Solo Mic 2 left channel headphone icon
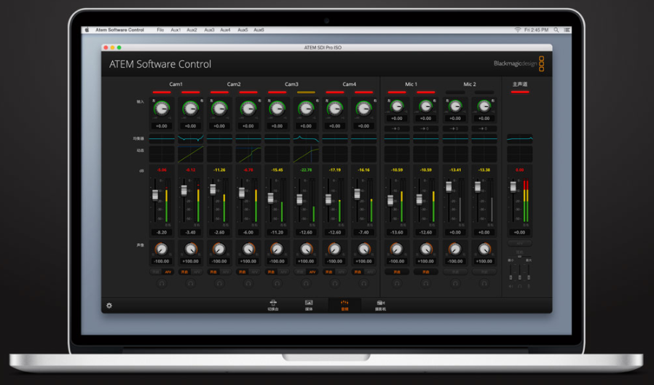This screenshot has height=385, width=654. point(455,283)
